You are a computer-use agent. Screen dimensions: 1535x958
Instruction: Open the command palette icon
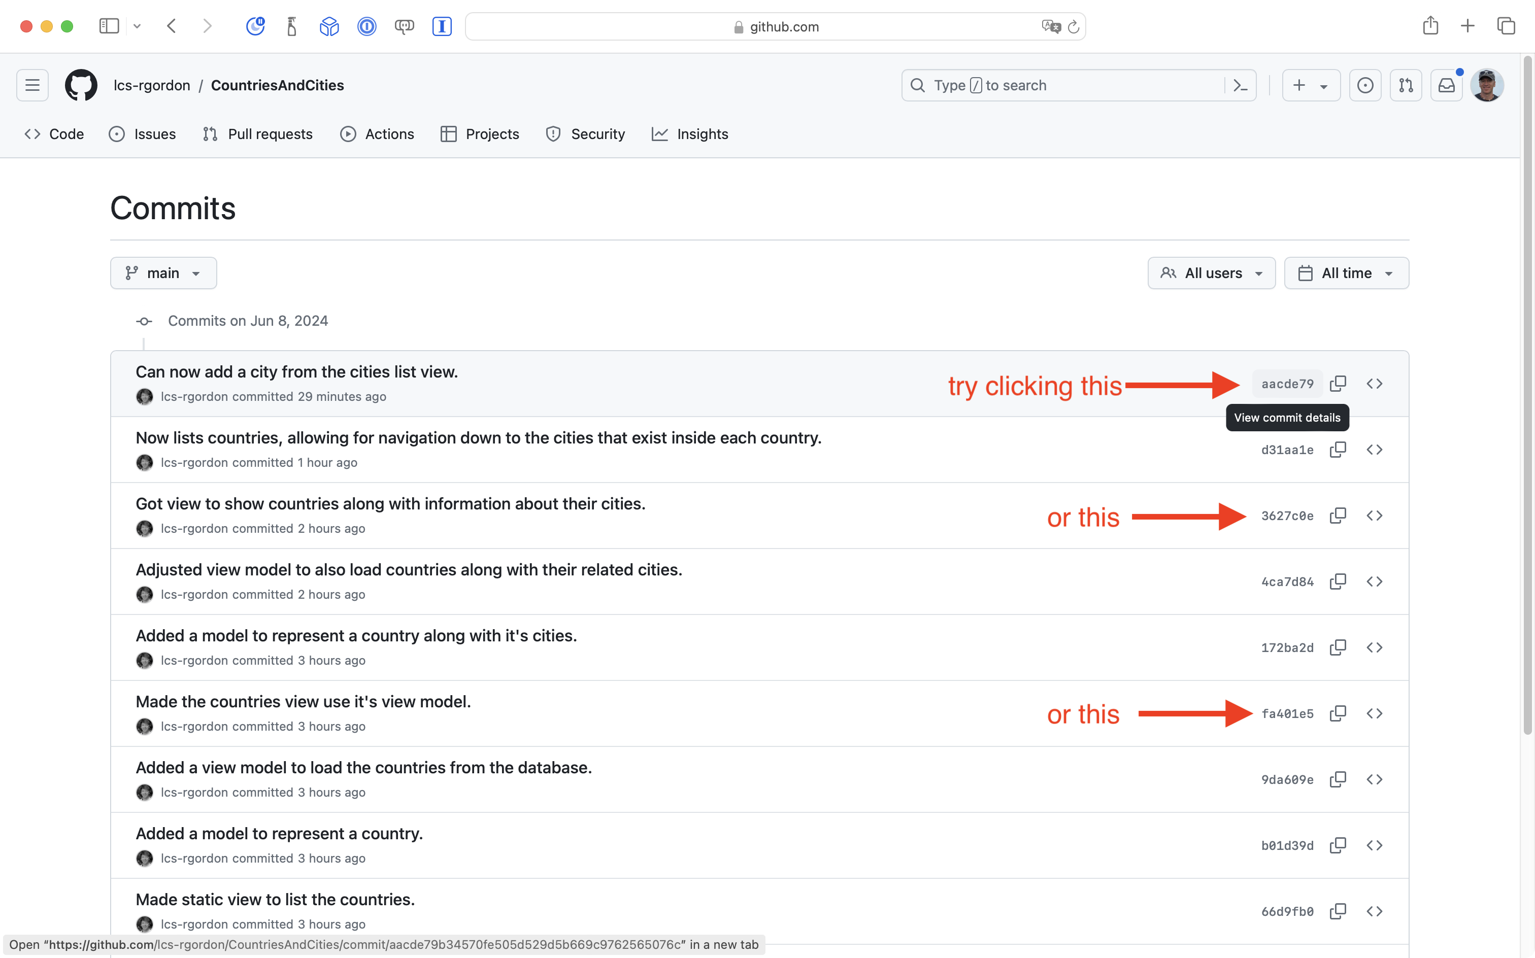click(1240, 86)
